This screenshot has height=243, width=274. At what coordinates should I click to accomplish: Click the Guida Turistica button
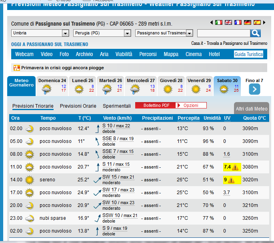tap(248, 54)
